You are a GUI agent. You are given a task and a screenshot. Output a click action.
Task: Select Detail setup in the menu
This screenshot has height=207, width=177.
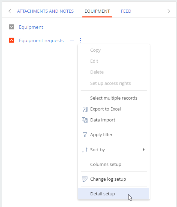(x=114, y=194)
